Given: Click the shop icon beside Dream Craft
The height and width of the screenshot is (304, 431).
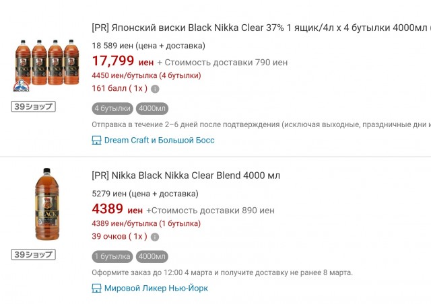Looking at the screenshot, I should click(96, 141).
